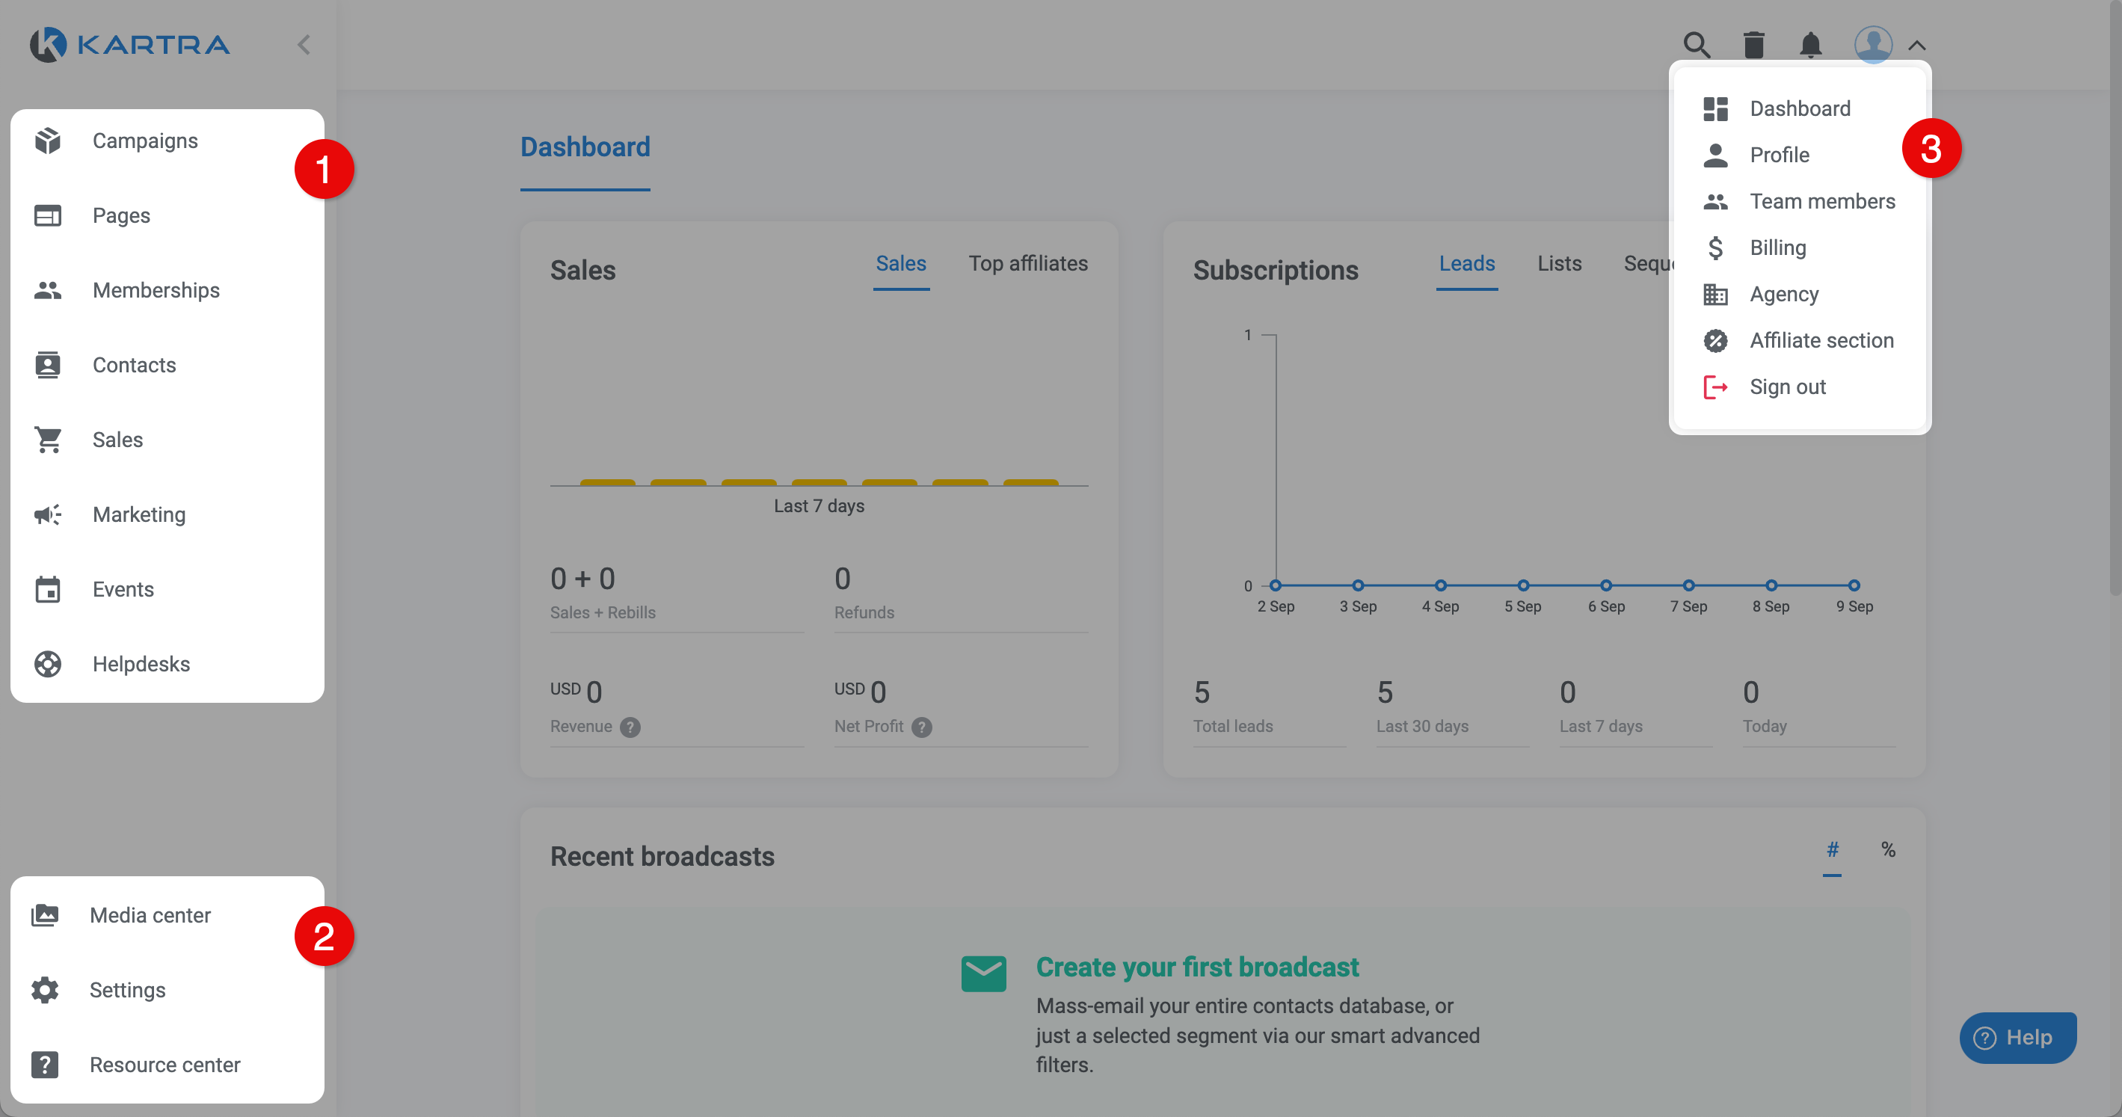Switch Subscriptions to the Lists tab
Screen dimensions: 2122x1117
(x=1558, y=264)
